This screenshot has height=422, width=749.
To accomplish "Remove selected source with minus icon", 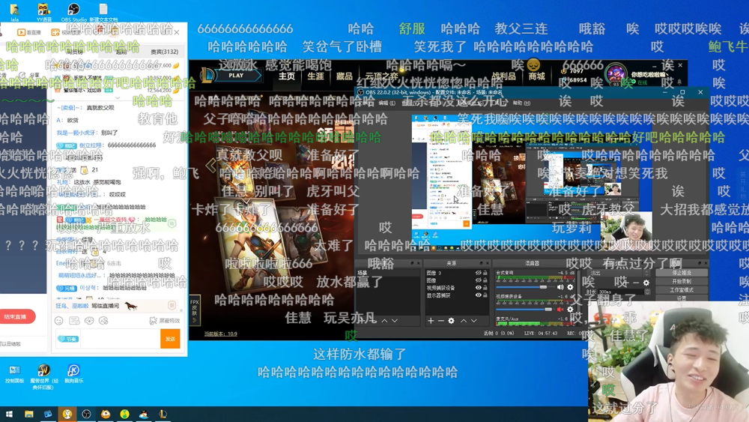I will coord(441,321).
